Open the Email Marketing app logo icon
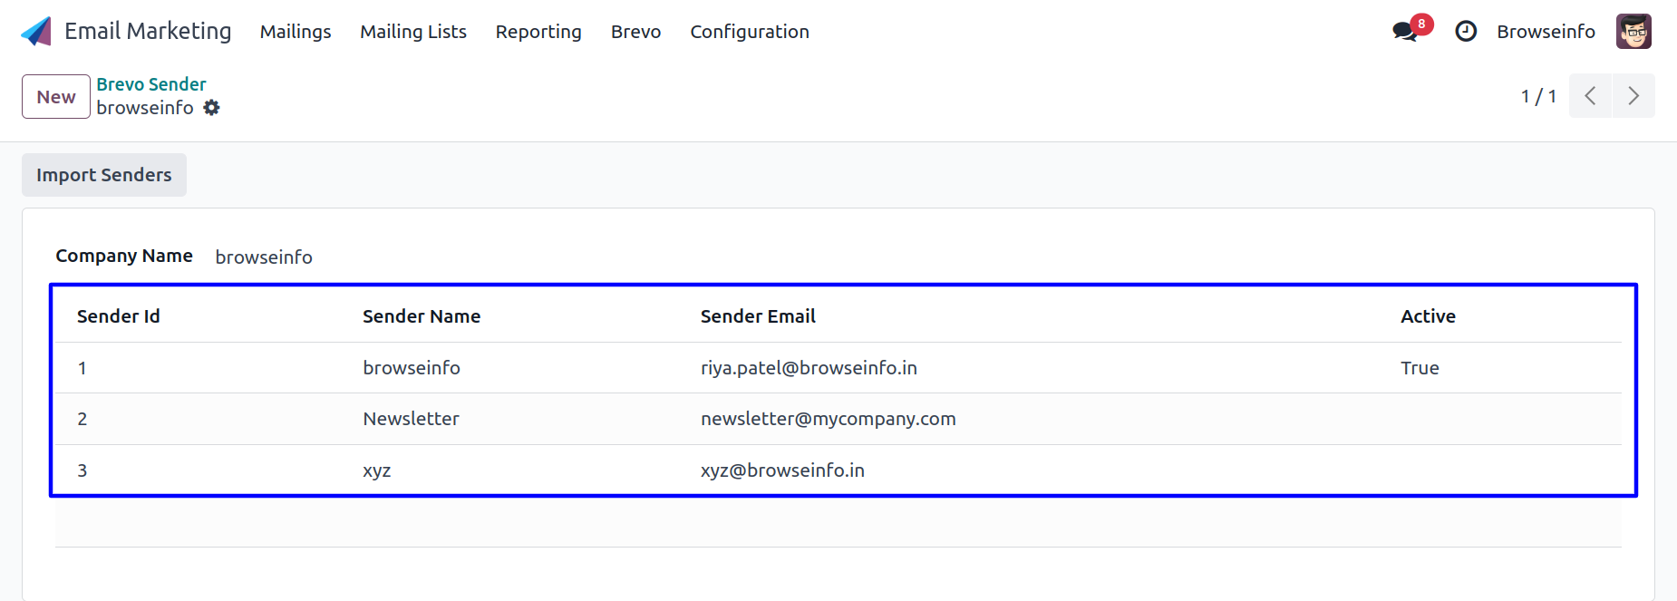 pyautogui.click(x=36, y=32)
